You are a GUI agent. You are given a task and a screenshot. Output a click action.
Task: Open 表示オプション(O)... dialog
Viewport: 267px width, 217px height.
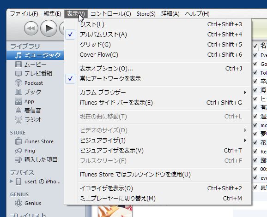coord(158,69)
